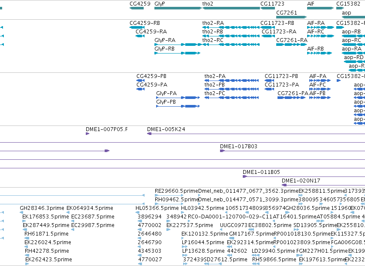This screenshot has height=266, width=365.
Task: Open the DME1-020N17 BAC label
Action: click(x=301, y=181)
